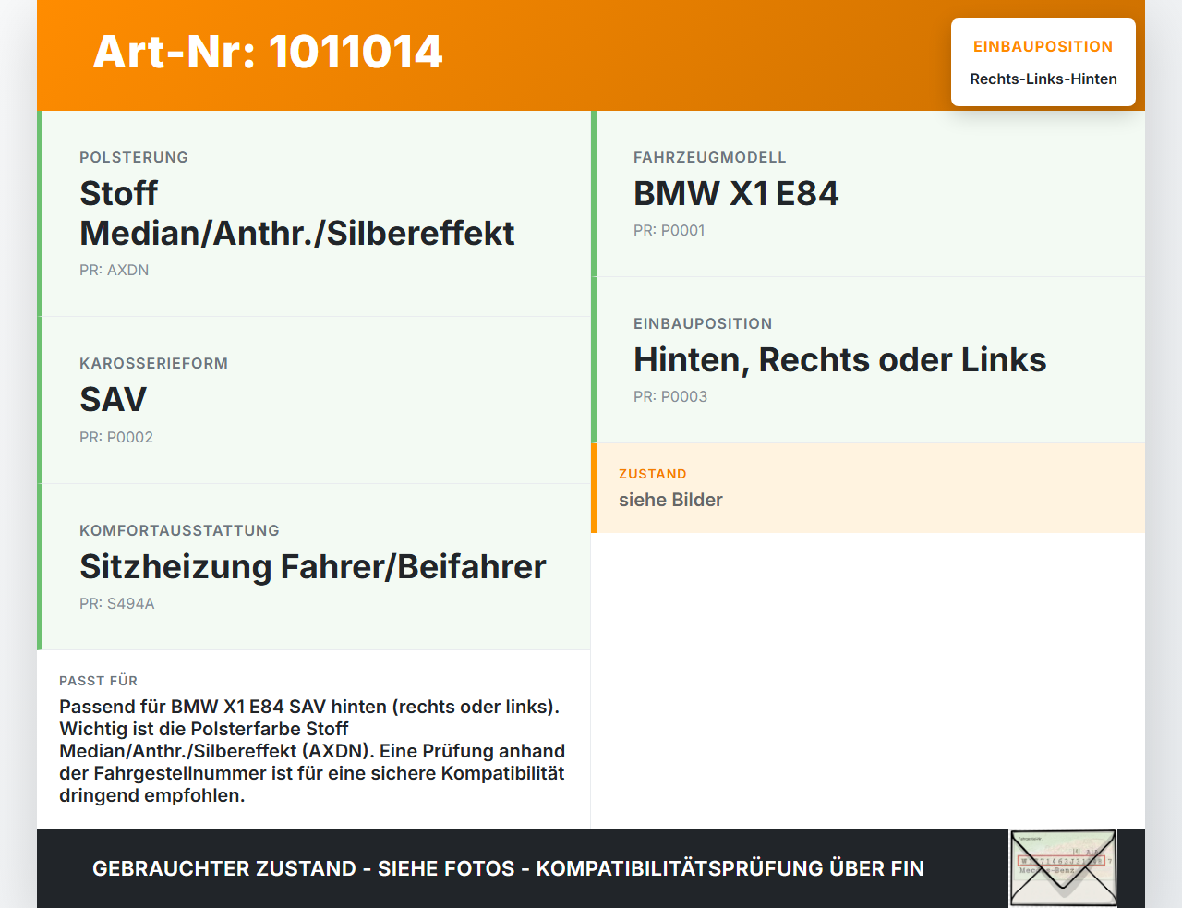Open the BMW X1 E84 model selector
Viewport: 1182px width, 908px height.
click(736, 193)
